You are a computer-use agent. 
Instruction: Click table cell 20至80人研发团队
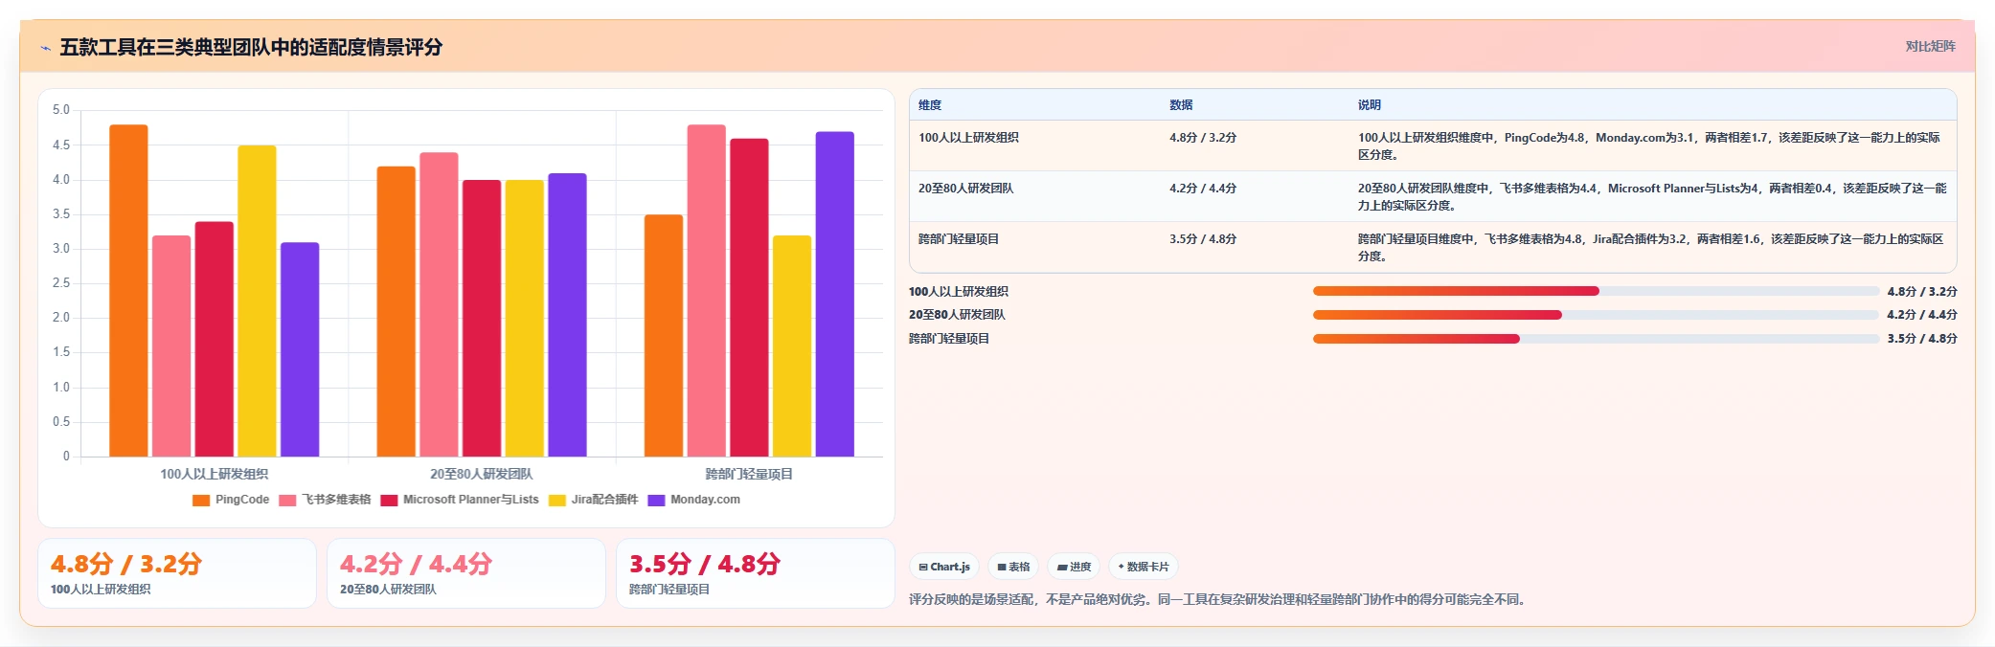click(x=965, y=189)
